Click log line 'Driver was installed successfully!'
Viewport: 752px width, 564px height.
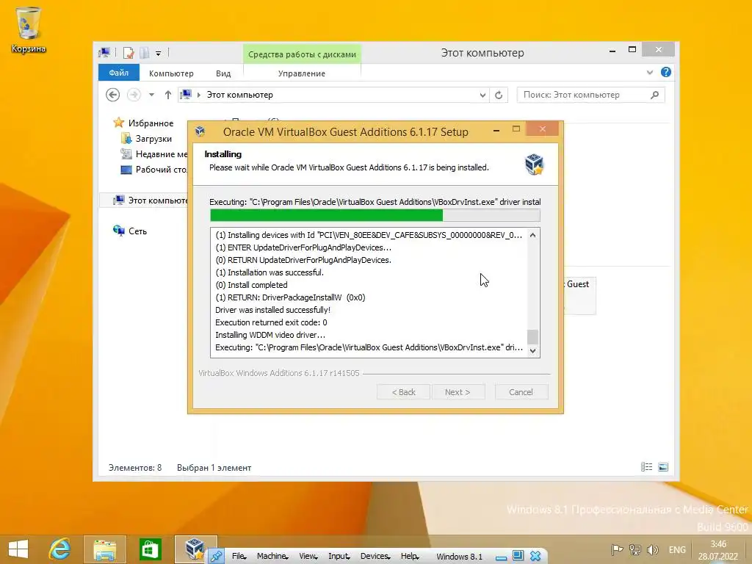(273, 310)
